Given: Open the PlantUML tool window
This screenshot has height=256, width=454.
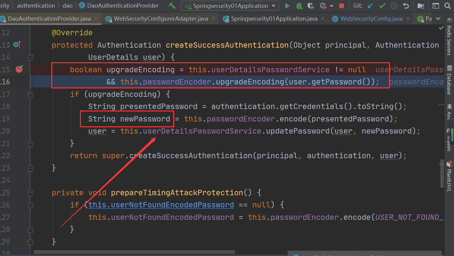Looking at the screenshot, I should (449, 177).
